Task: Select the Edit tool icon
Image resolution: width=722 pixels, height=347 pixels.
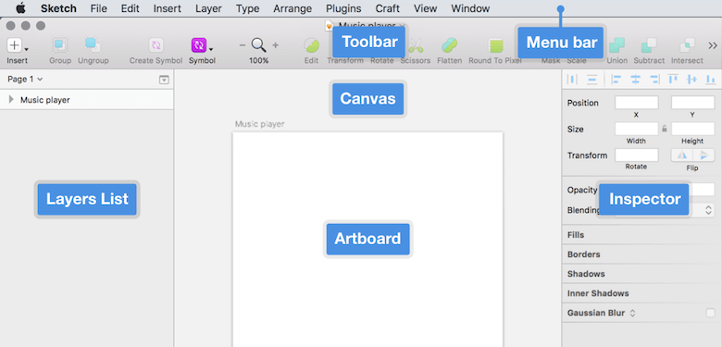Action: 311,45
